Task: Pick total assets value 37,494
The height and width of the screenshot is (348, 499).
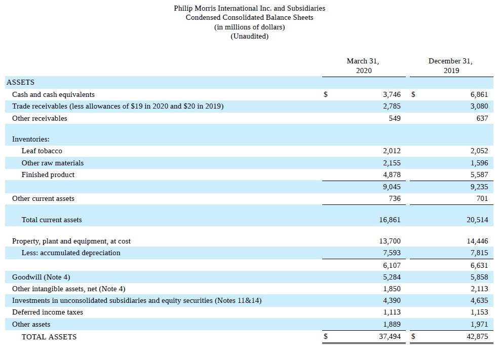Action: (390, 337)
